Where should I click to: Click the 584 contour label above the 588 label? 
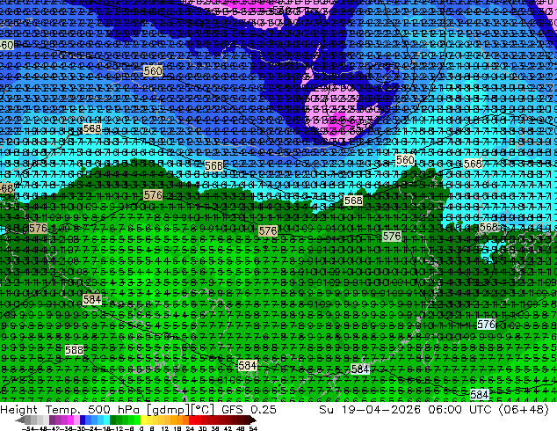pos(92,299)
